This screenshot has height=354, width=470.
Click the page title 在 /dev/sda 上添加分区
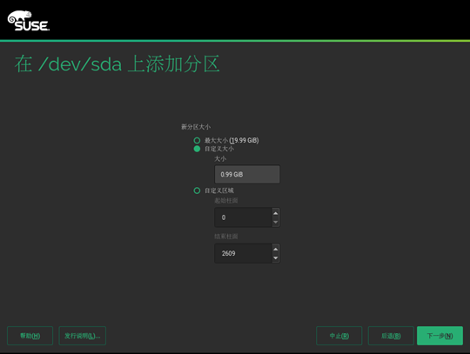pos(117,63)
